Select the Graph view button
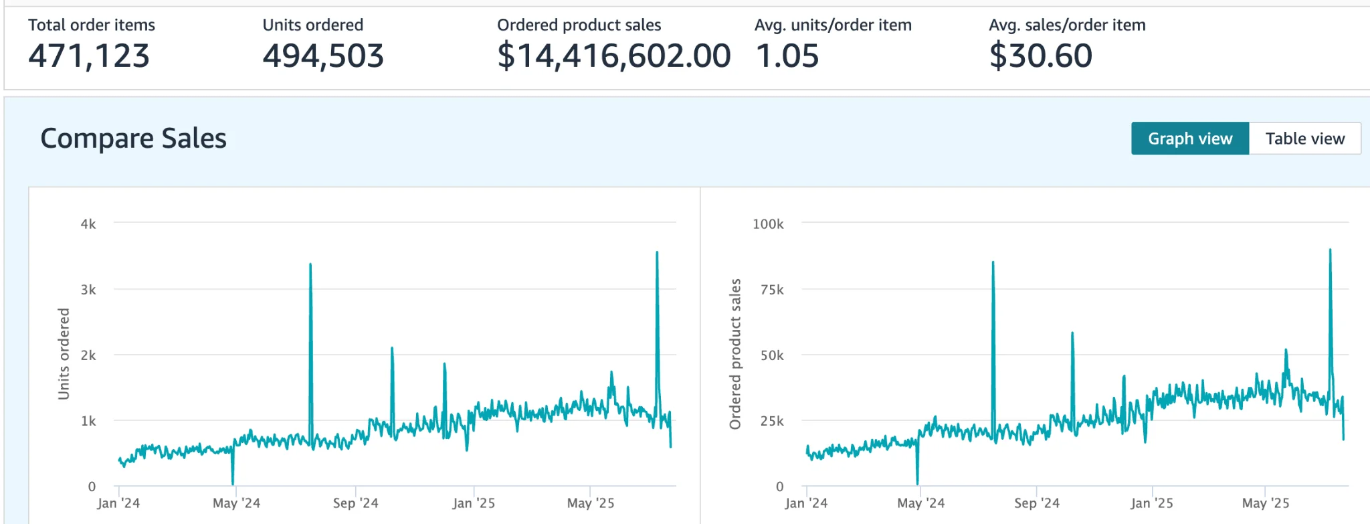The width and height of the screenshot is (1370, 524). coord(1189,139)
